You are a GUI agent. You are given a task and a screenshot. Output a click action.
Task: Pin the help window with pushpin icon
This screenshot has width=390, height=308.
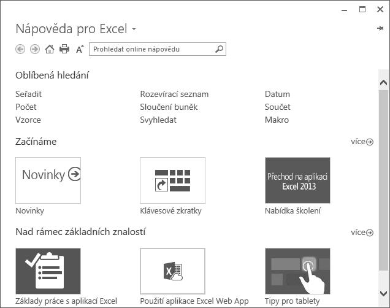380,28
